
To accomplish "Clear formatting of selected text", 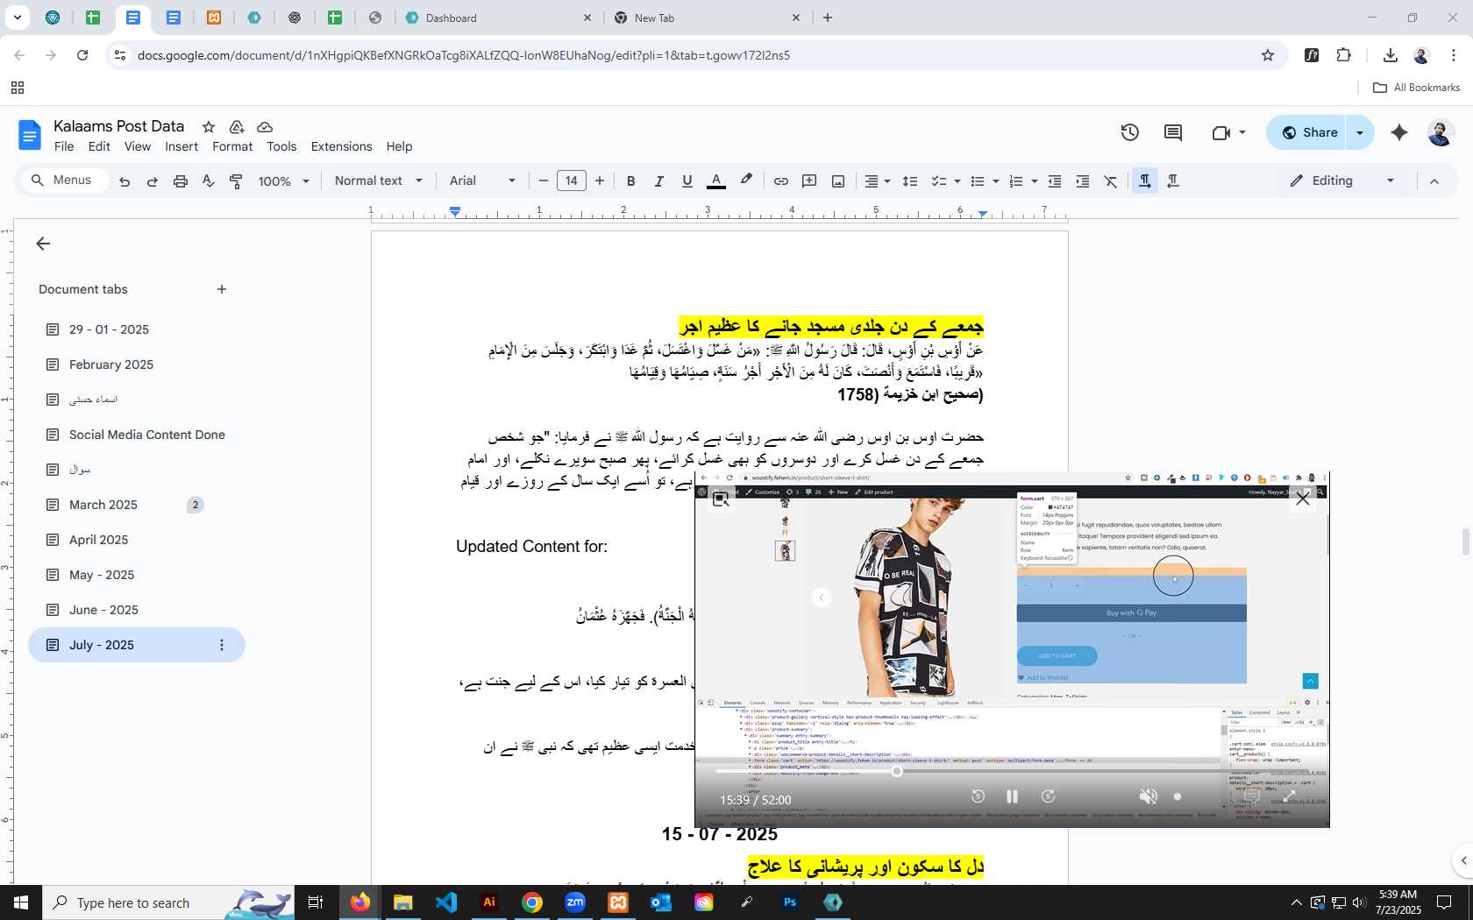I will coord(1111,181).
